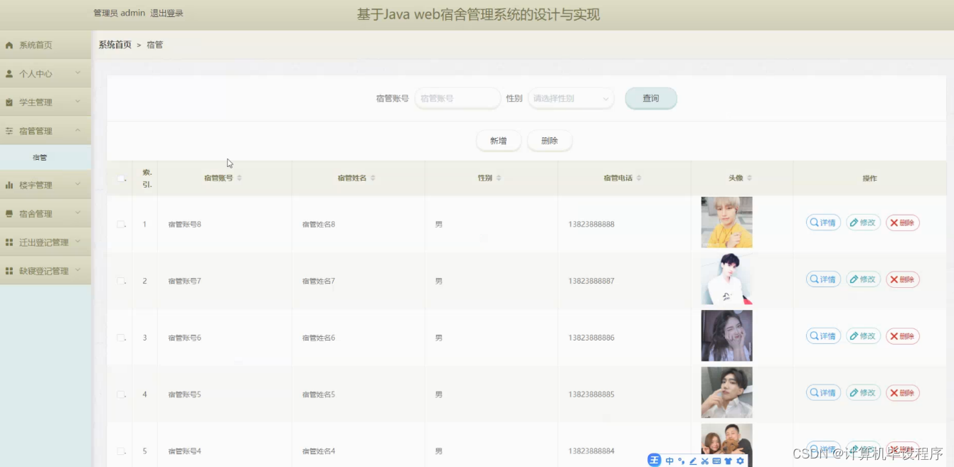Click the 中 language toggle on input bar
This screenshot has height=467, width=954.
(x=669, y=460)
